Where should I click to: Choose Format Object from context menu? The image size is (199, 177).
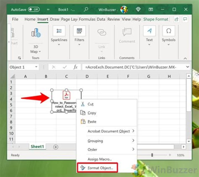(98, 168)
